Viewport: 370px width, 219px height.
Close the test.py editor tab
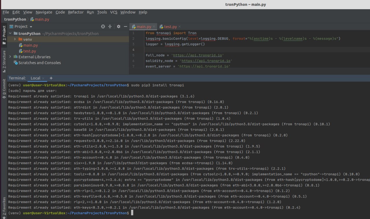click(x=180, y=27)
